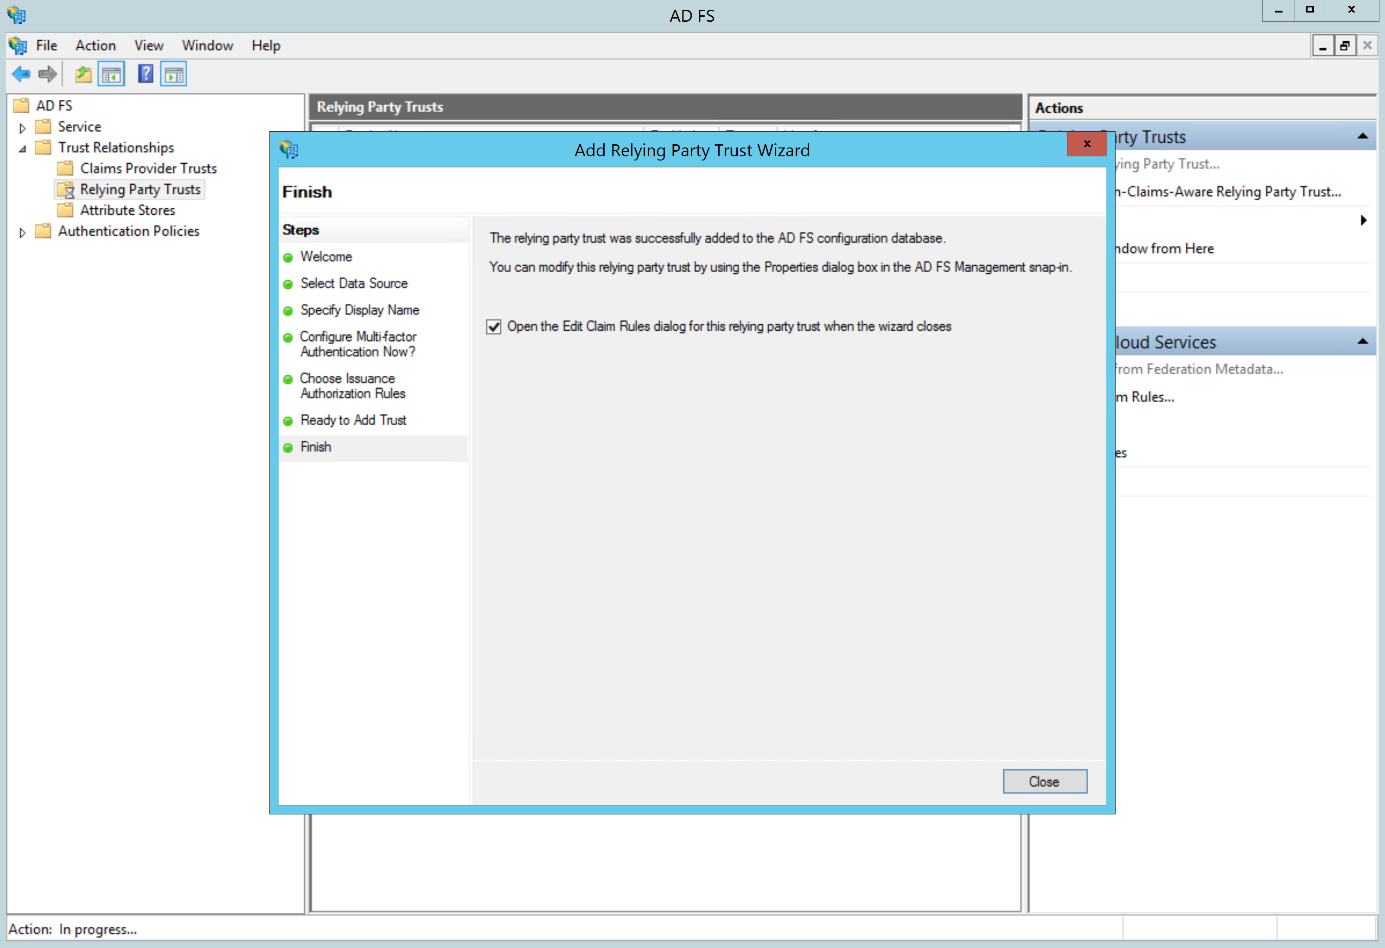The height and width of the screenshot is (948, 1385).
Task: Click the Relying Party Trusts pane header
Action: (666, 107)
